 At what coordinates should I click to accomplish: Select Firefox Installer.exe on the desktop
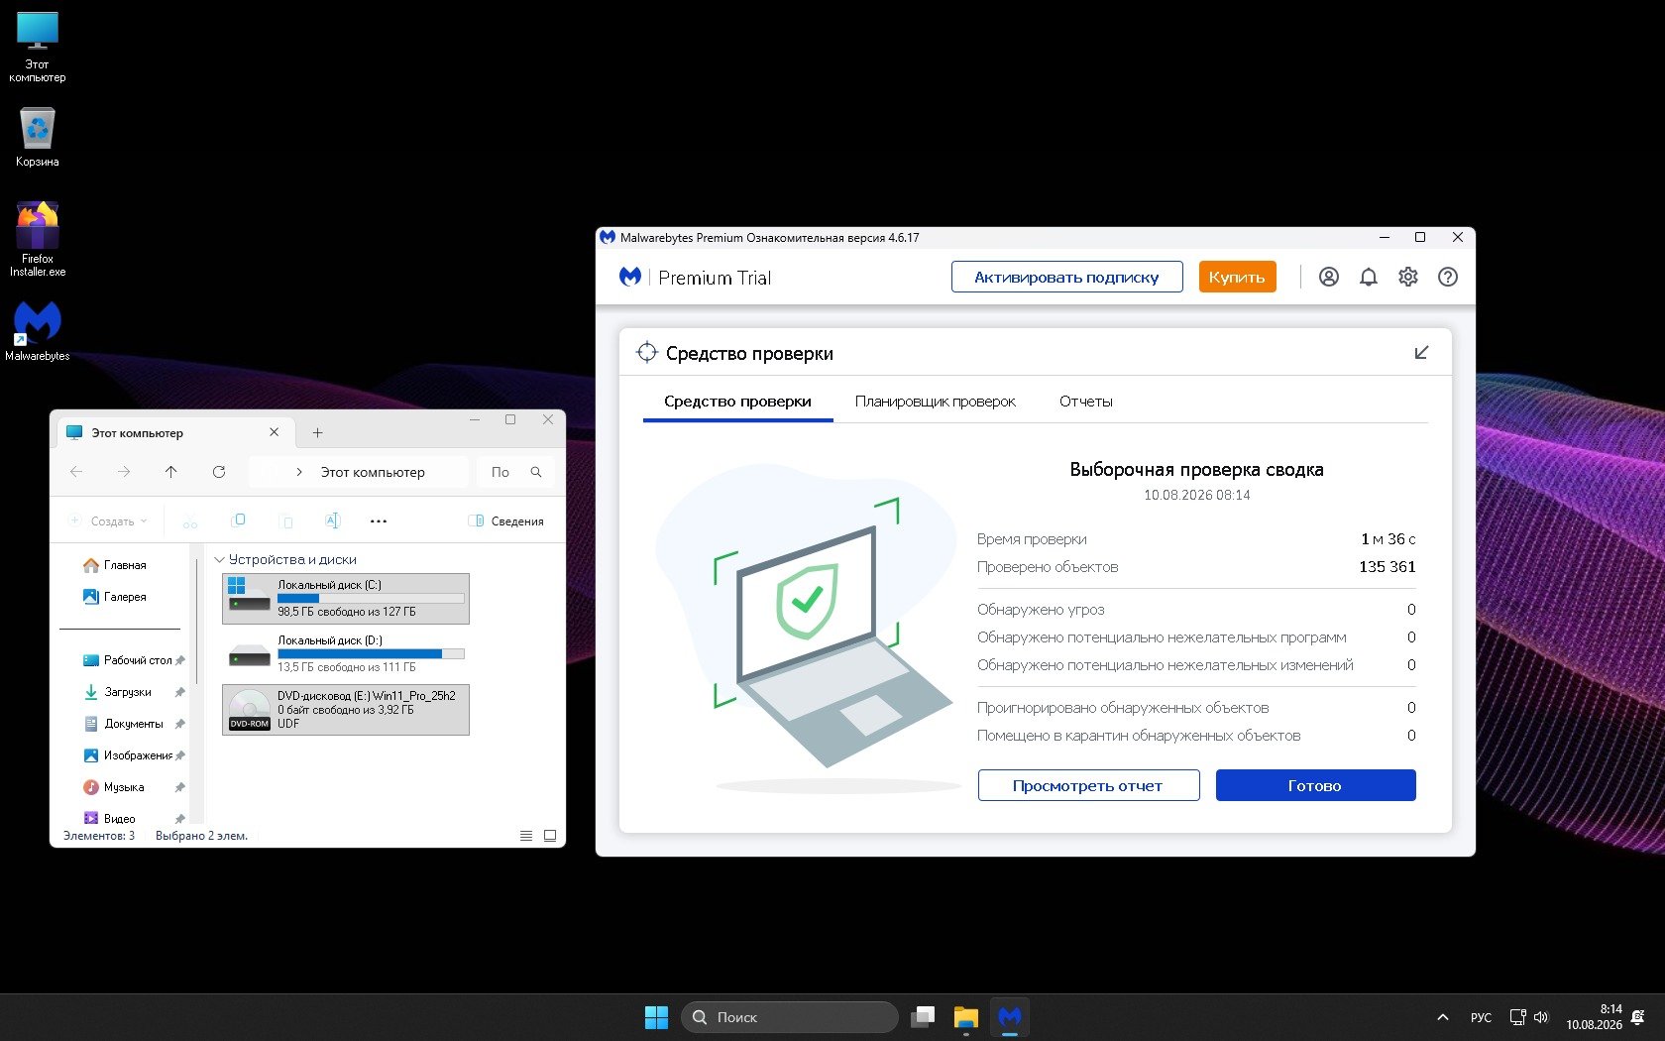click(38, 239)
